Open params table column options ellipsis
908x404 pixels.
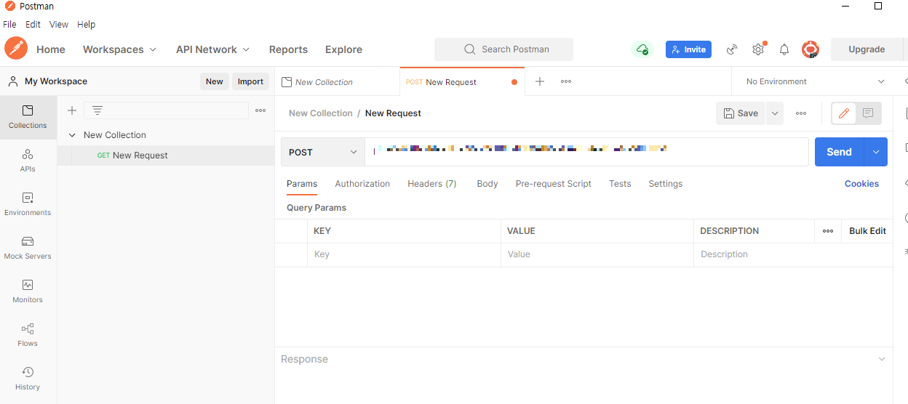pos(828,231)
